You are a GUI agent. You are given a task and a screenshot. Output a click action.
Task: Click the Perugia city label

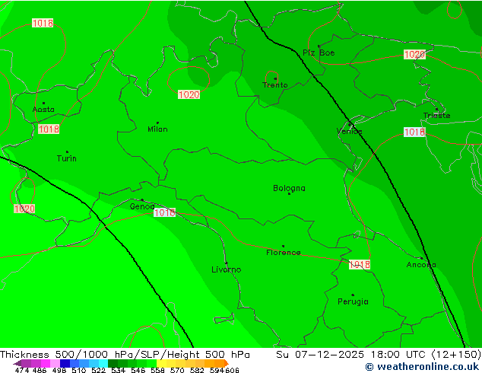(x=353, y=301)
